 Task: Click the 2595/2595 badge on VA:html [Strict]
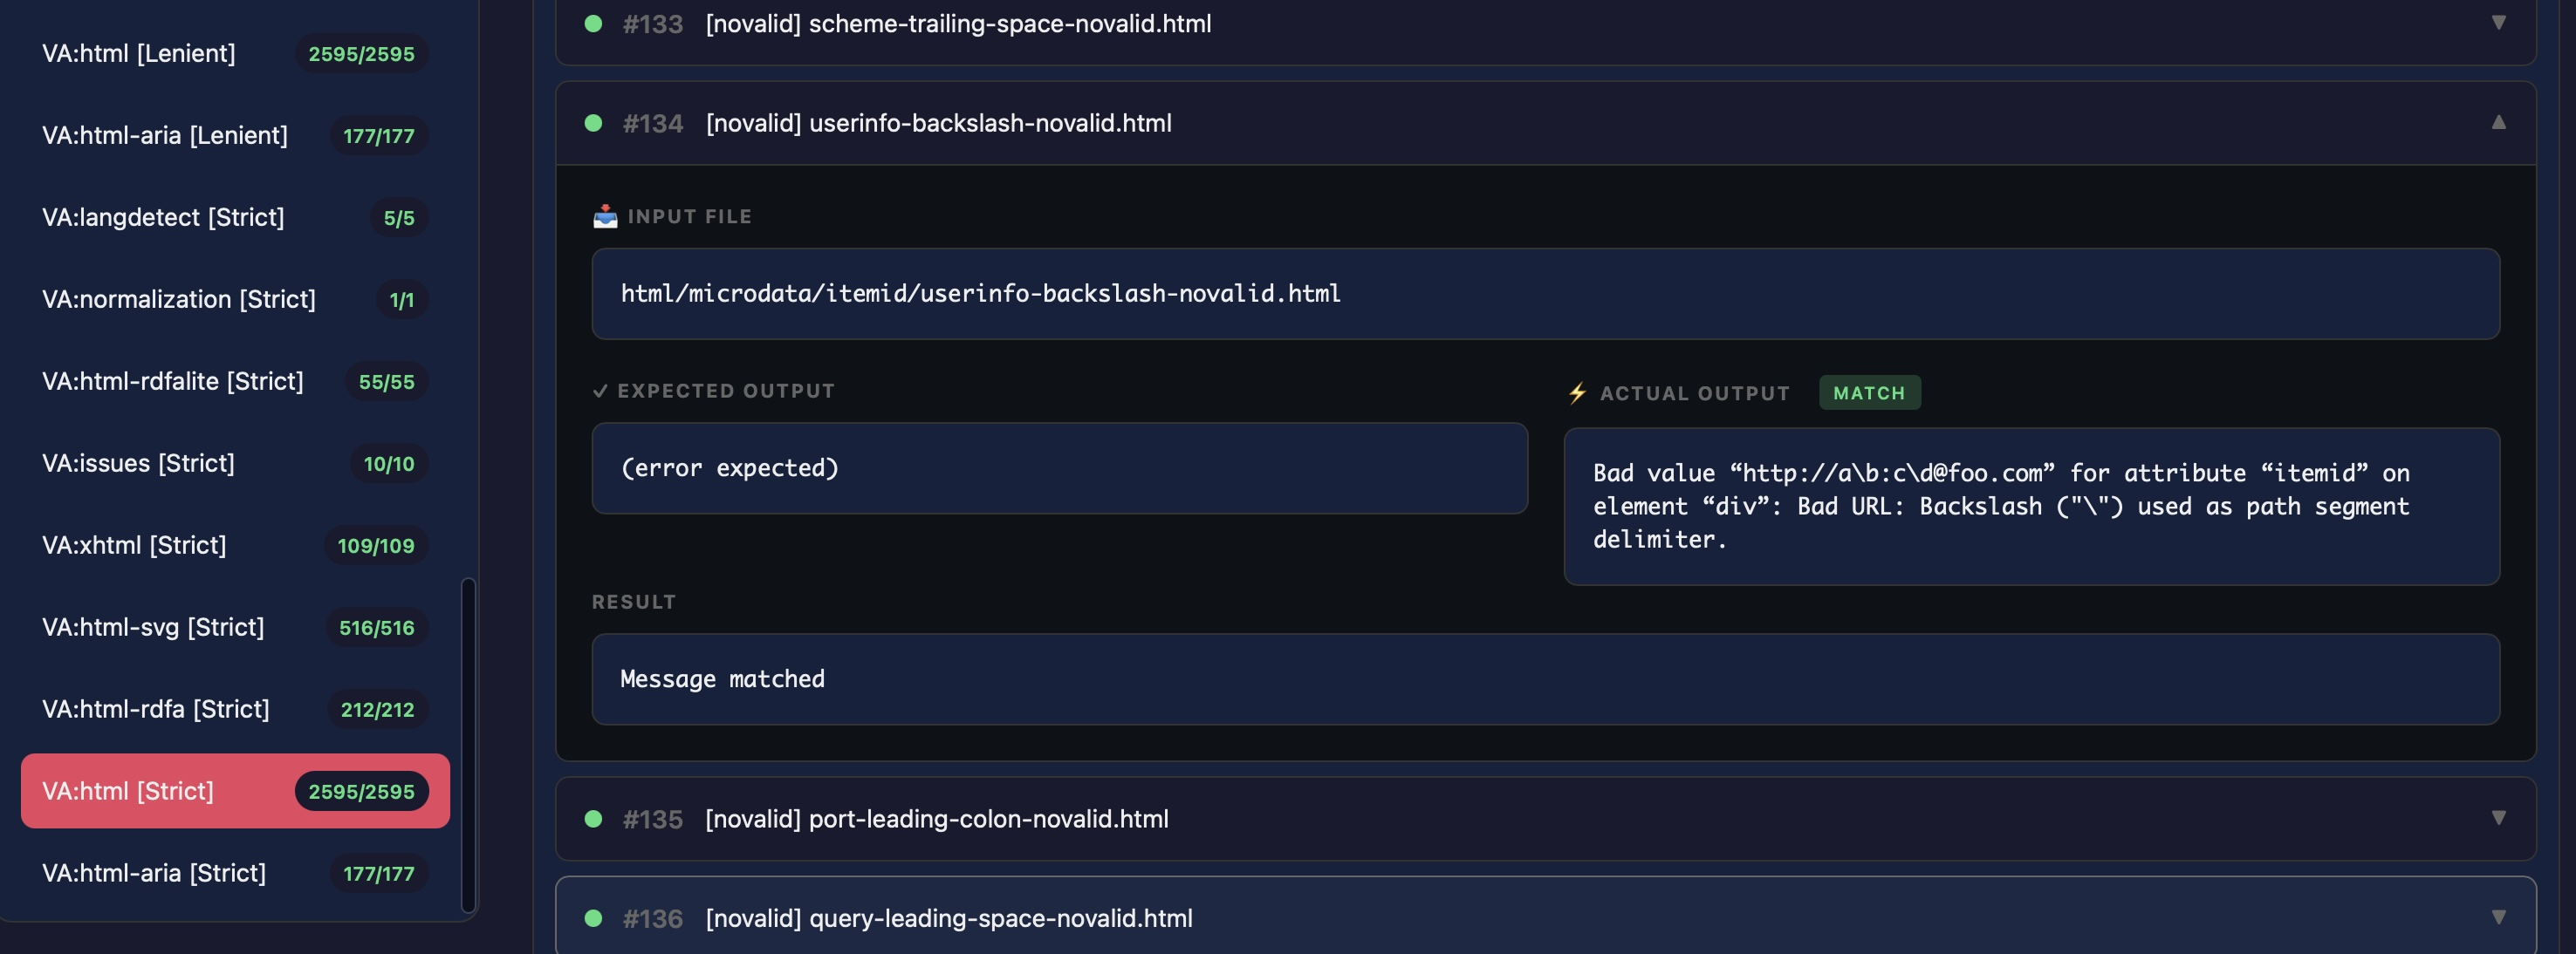[x=361, y=791]
